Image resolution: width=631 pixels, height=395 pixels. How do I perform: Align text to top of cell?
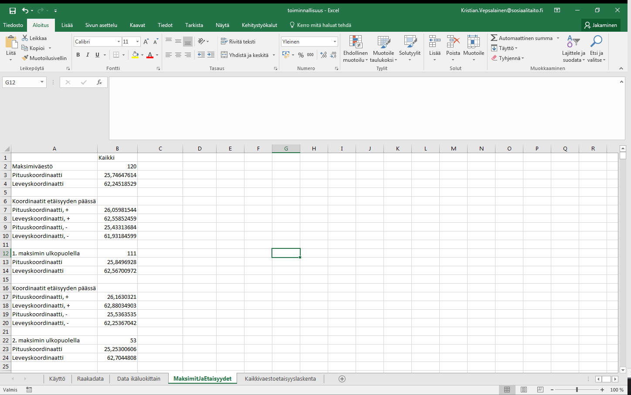[169, 41]
